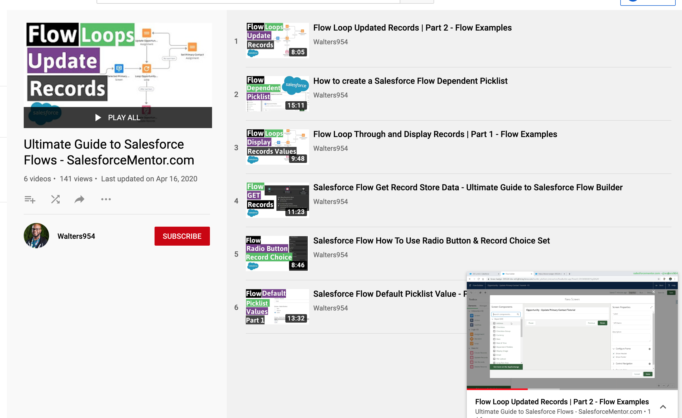Image resolution: width=682 pixels, height=418 pixels.
Task: Click the save playlist icon
Action: 30,199
